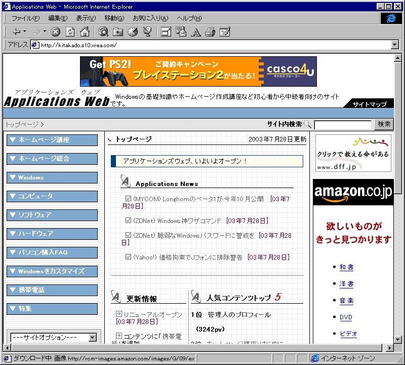
Task: Open the 編集(E) menu
Action: [58, 18]
